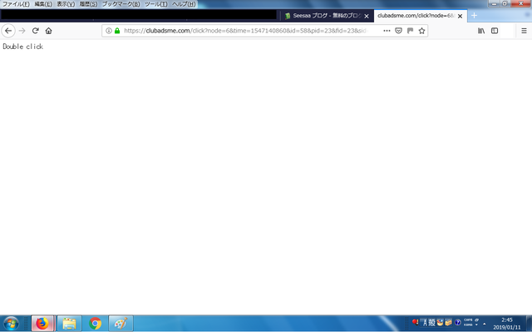Image resolution: width=532 pixels, height=332 pixels.
Task: Close the clubadsme.com tab
Action: click(460, 16)
